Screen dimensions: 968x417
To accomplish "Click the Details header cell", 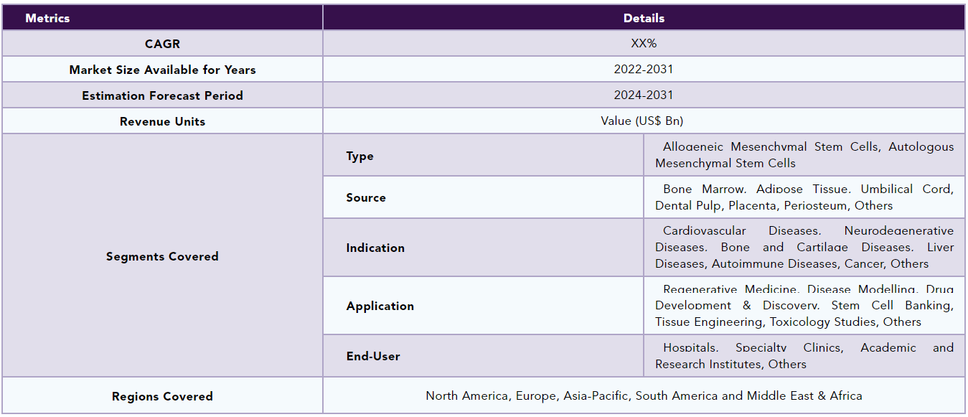I will pyautogui.click(x=644, y=18).
